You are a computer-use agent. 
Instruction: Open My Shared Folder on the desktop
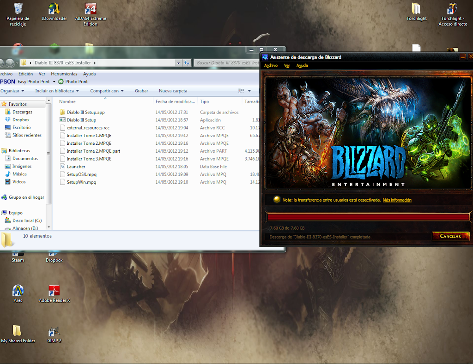click(18, 334)
